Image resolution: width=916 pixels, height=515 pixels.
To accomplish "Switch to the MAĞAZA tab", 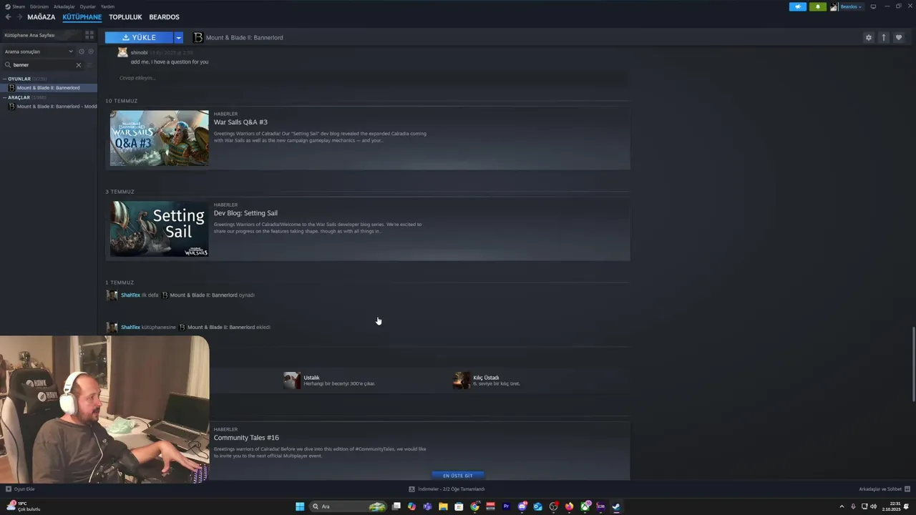I will tap(41, 16).
